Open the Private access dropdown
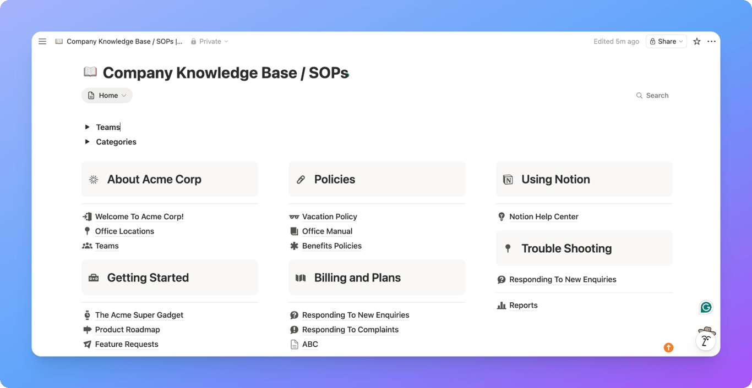The width and height of the screenshot is (752, 388). click(209, 41)
